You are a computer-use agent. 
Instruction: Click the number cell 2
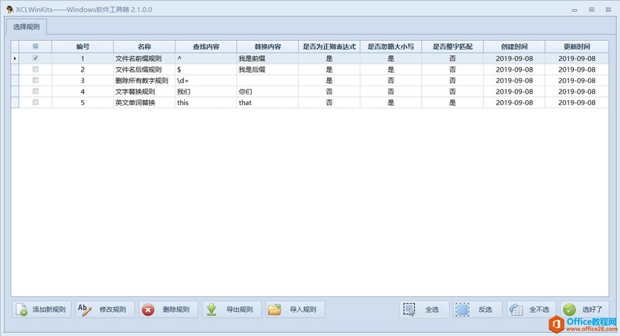click(x=82, y=69)
